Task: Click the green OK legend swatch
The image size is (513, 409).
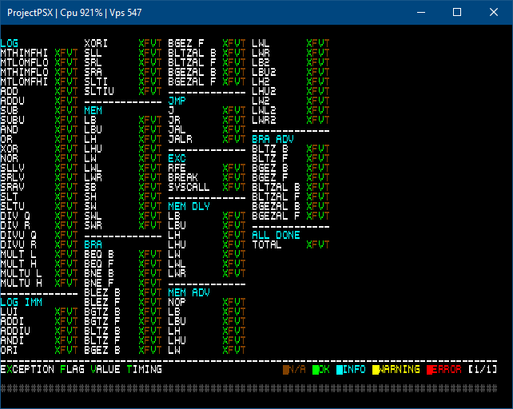Action: pos(316,370)
